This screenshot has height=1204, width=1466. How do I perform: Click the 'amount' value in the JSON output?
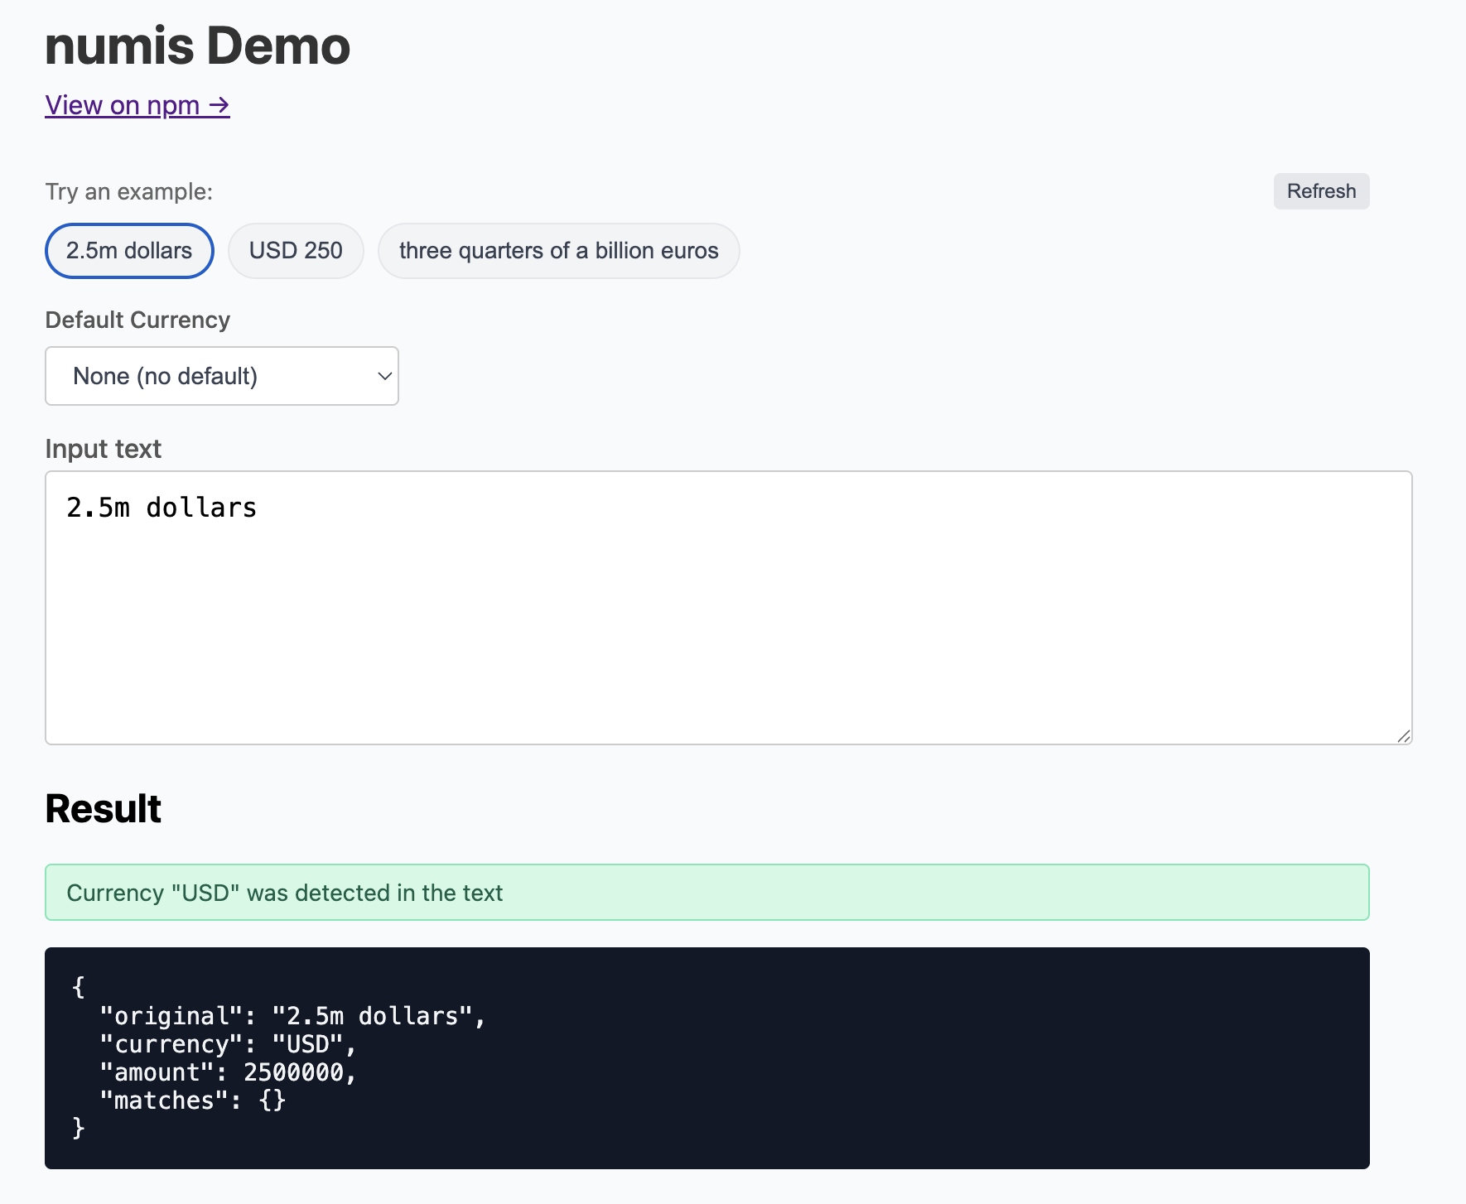pos(296,1072)
